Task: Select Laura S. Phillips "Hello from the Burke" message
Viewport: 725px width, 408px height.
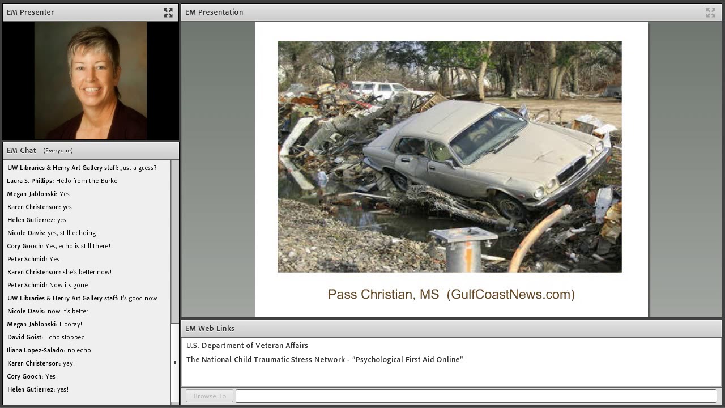Action: (x=62, y=181)
